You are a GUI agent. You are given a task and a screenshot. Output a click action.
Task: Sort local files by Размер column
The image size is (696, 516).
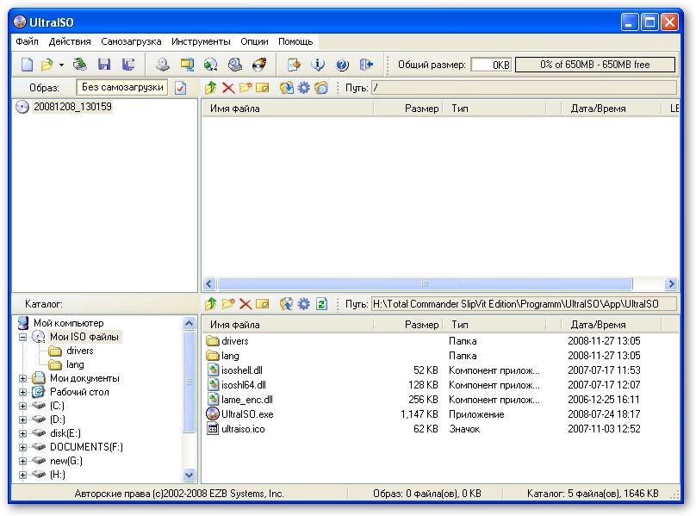pos(408,325)
